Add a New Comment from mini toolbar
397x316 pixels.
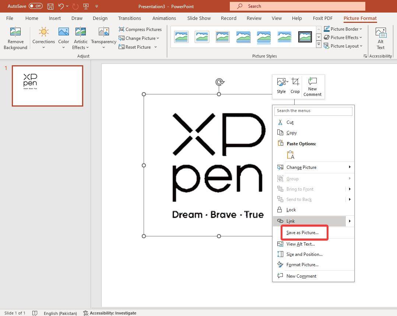pos(312,87)
